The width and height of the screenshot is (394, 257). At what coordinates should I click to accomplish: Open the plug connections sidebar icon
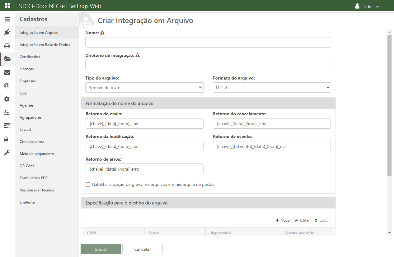7,32
